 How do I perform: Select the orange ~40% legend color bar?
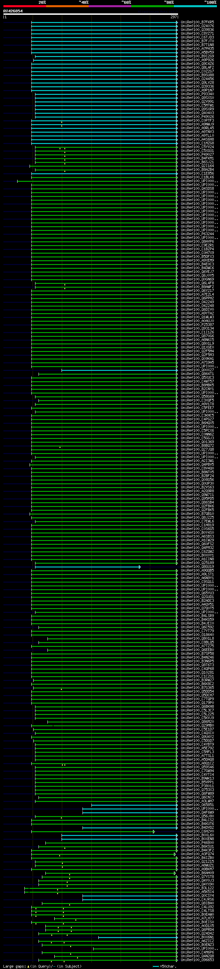(x=67, y=6)
